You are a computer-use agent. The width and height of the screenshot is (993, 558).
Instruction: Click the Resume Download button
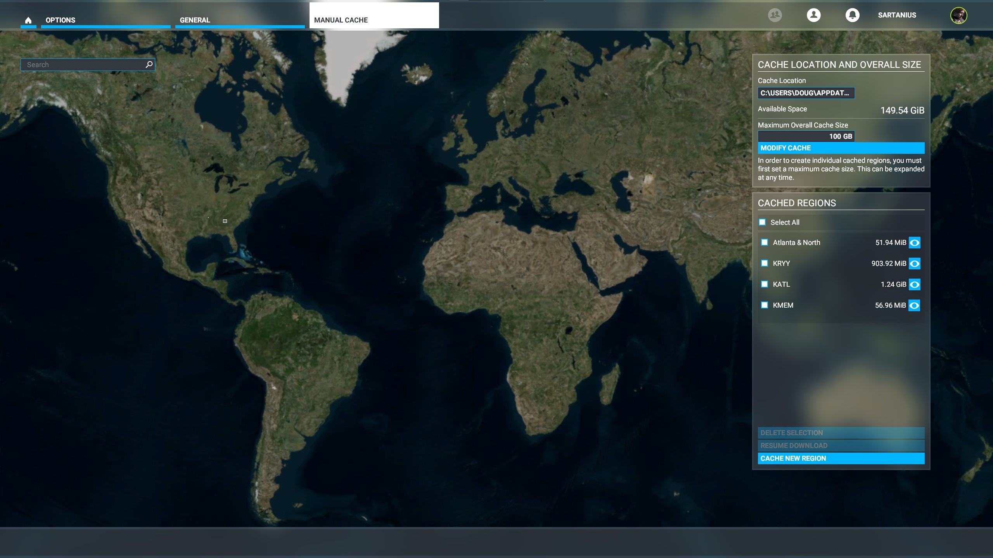point(841,446)
